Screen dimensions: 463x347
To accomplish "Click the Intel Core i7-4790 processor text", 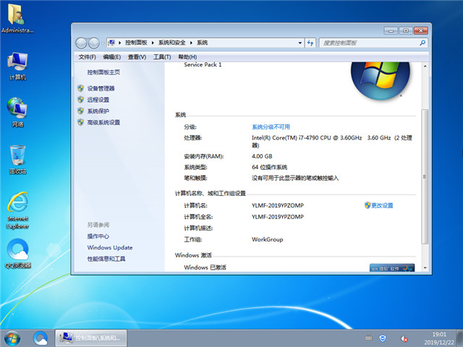I will tap(331, 142).
